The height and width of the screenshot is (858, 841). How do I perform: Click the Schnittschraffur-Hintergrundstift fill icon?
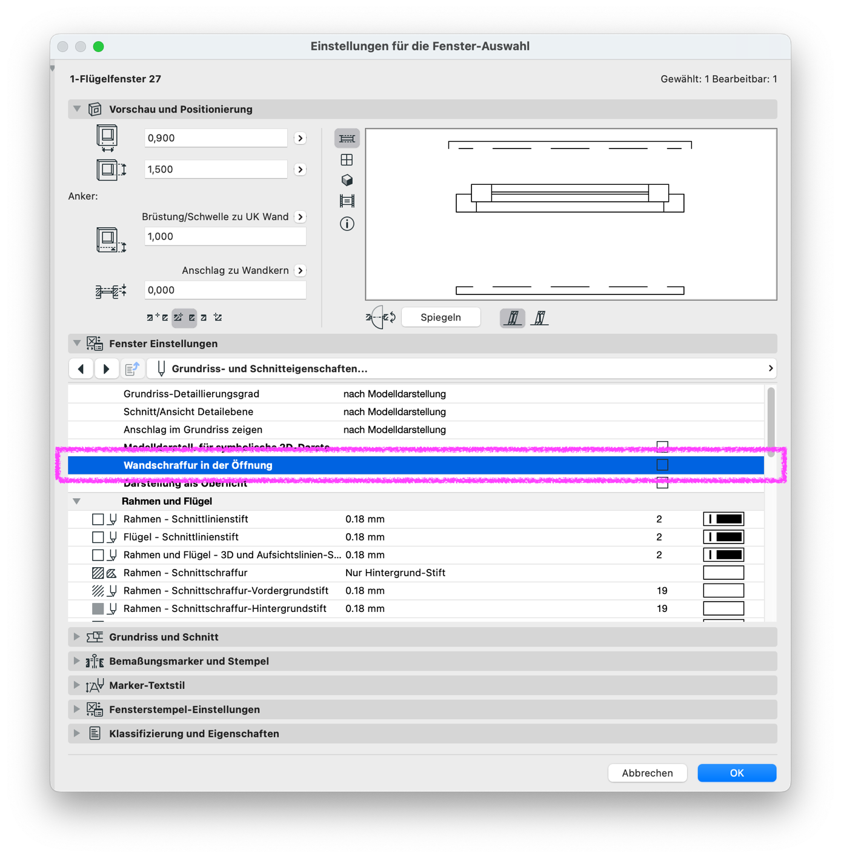pos(98,609)
